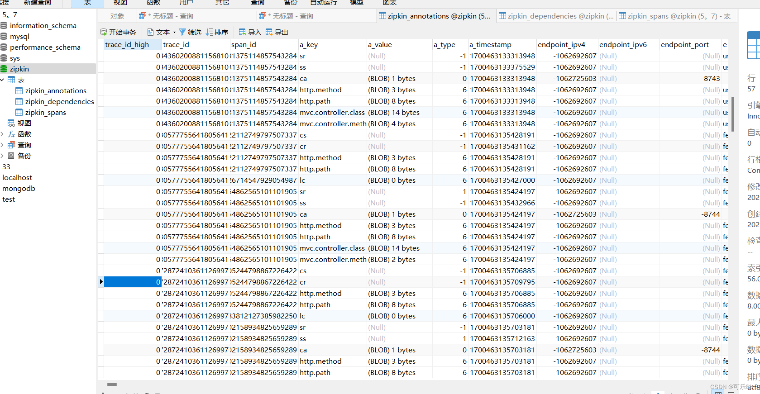Click the 排序 sort icon
This screenshot has width=760, height=394.
pyautogui.click(x=209, y=32)
